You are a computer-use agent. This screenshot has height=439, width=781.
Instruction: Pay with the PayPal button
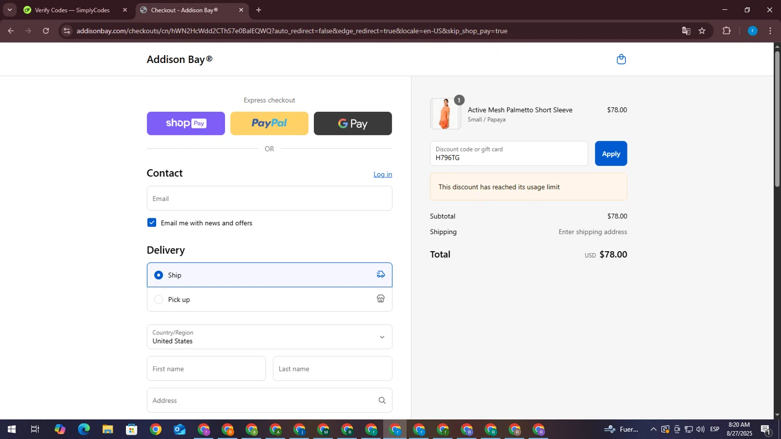tap(269, 123)
